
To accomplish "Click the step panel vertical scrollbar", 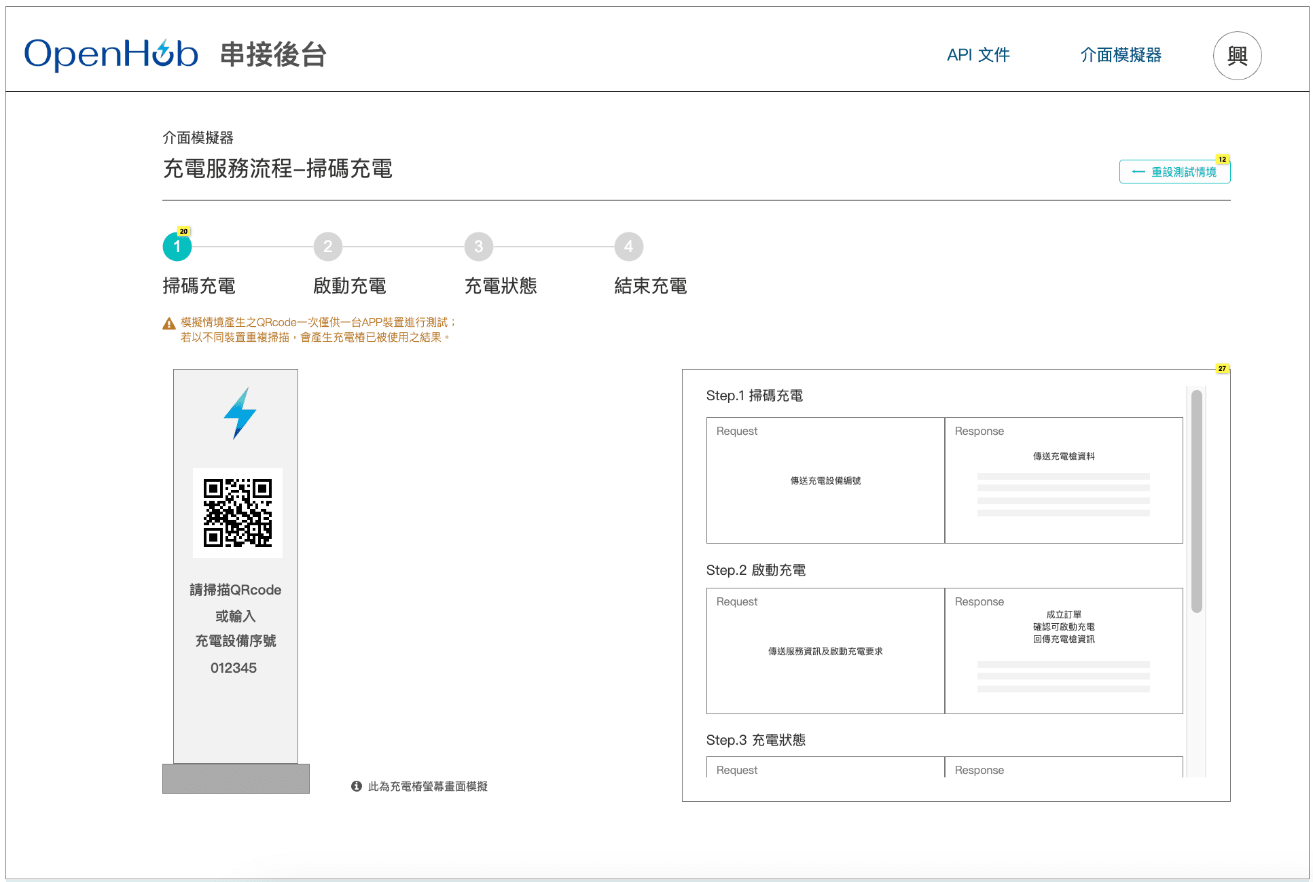I will coord(1196,501).
